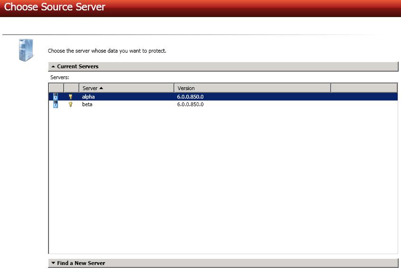Select the beta server name
401x274 pixels.
(87, 104)
